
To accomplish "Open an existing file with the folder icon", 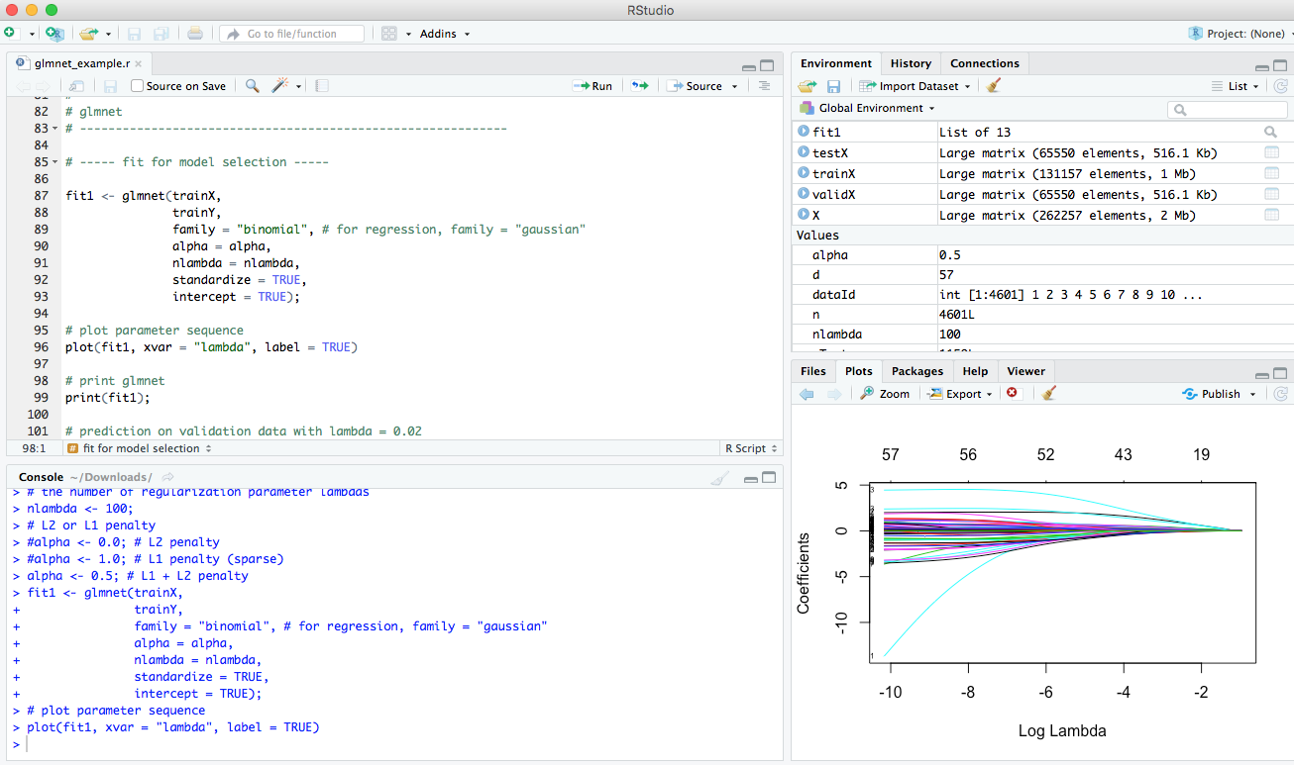I will (x=89, y=33).
